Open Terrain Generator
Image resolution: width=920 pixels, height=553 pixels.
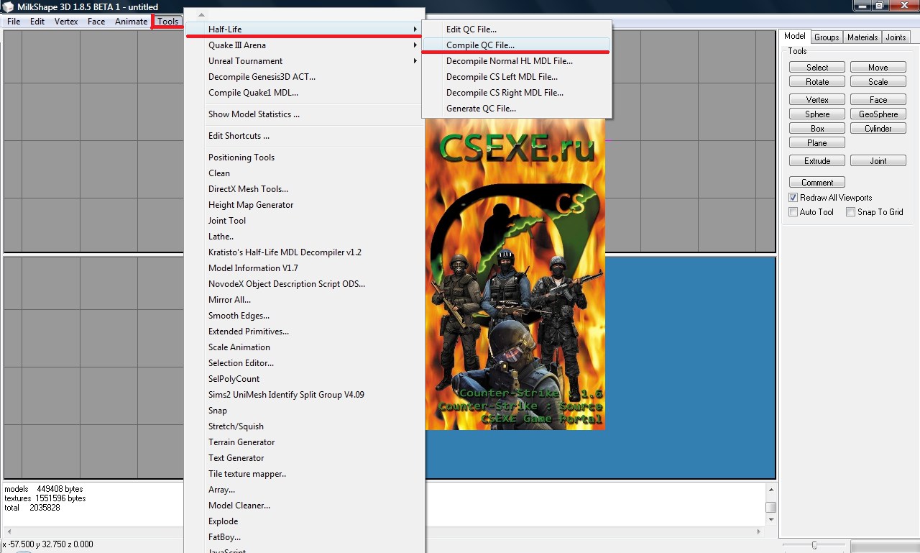click(304, 442)
